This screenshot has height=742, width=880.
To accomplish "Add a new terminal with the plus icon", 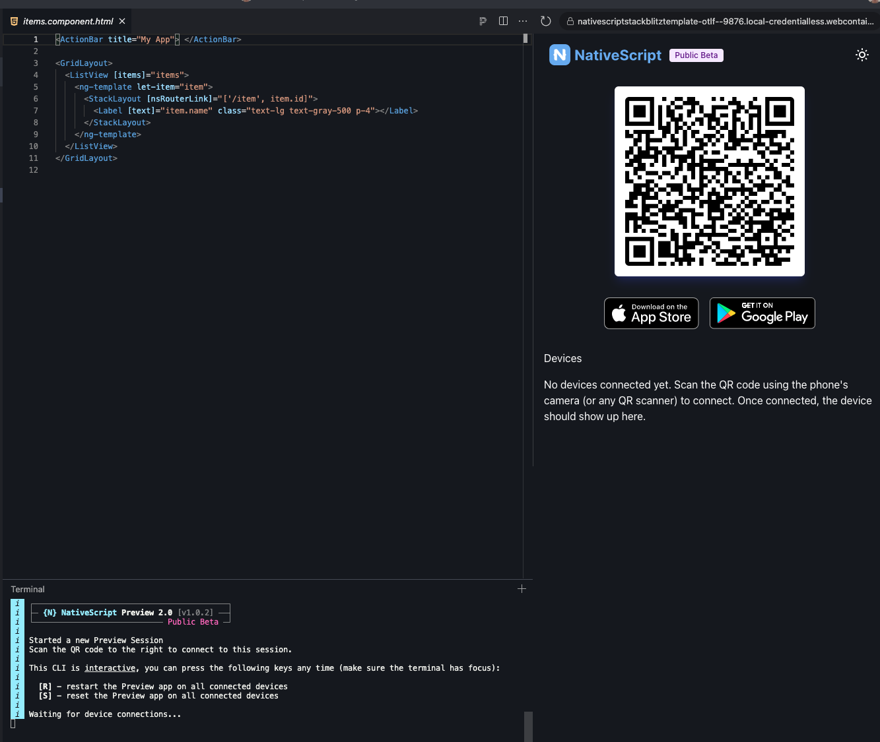I will pos(522,588).
